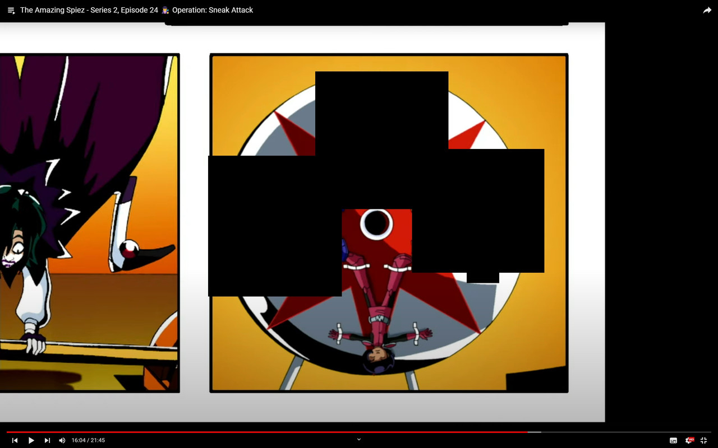The width and height of the screenshot is (718, 448).
Task: Click the 16:04 / 21:45 time display
Action: tap(88, 440)
